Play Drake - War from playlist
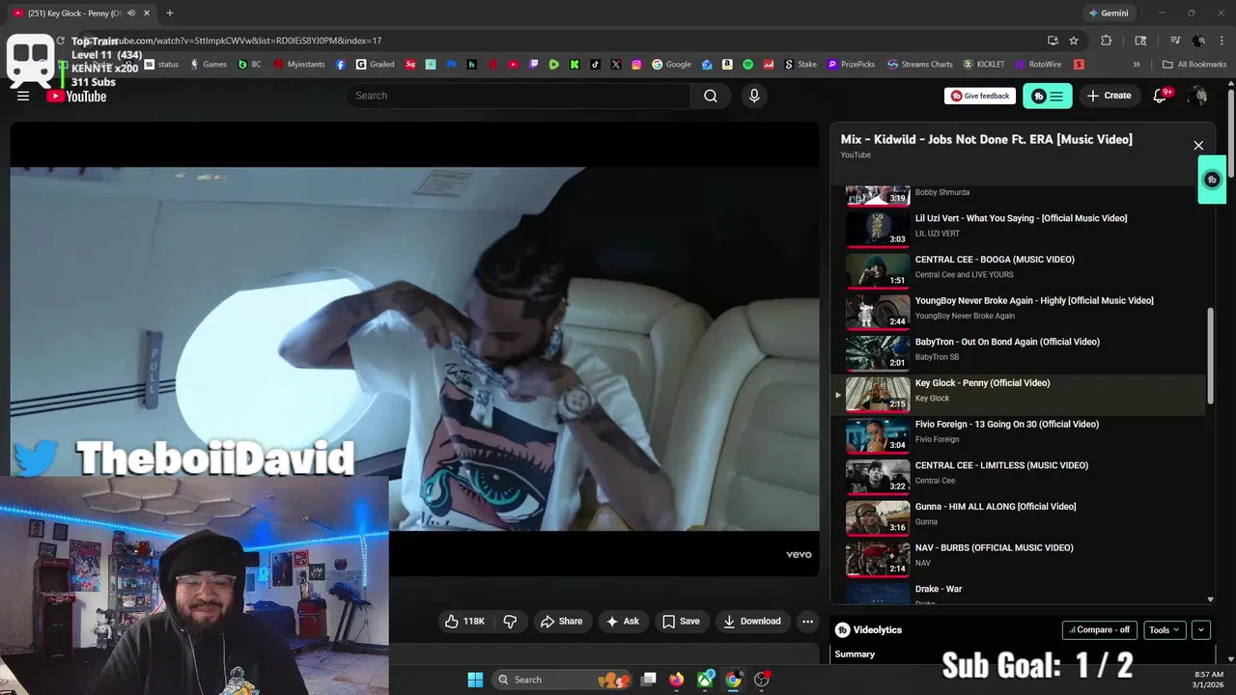The height and width of the screenshot is (695, 1236). click(x=1020, y=593)
